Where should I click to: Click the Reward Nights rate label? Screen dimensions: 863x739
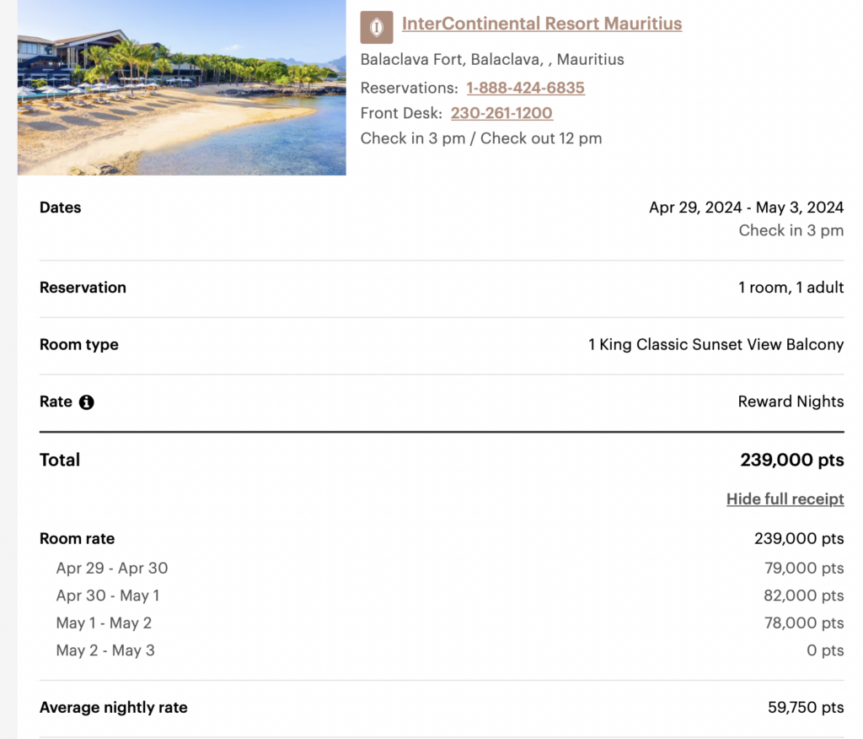pos(791,402)
